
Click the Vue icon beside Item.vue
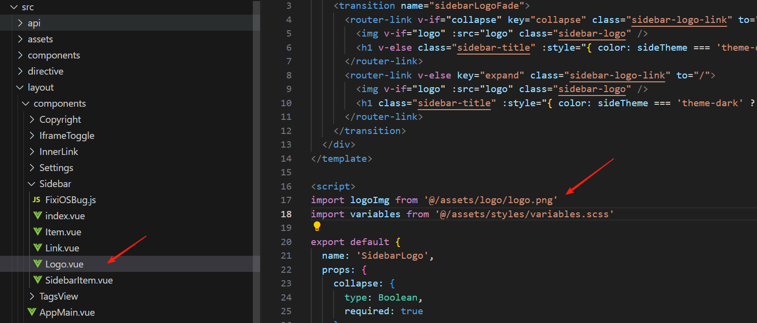(38, 232)
